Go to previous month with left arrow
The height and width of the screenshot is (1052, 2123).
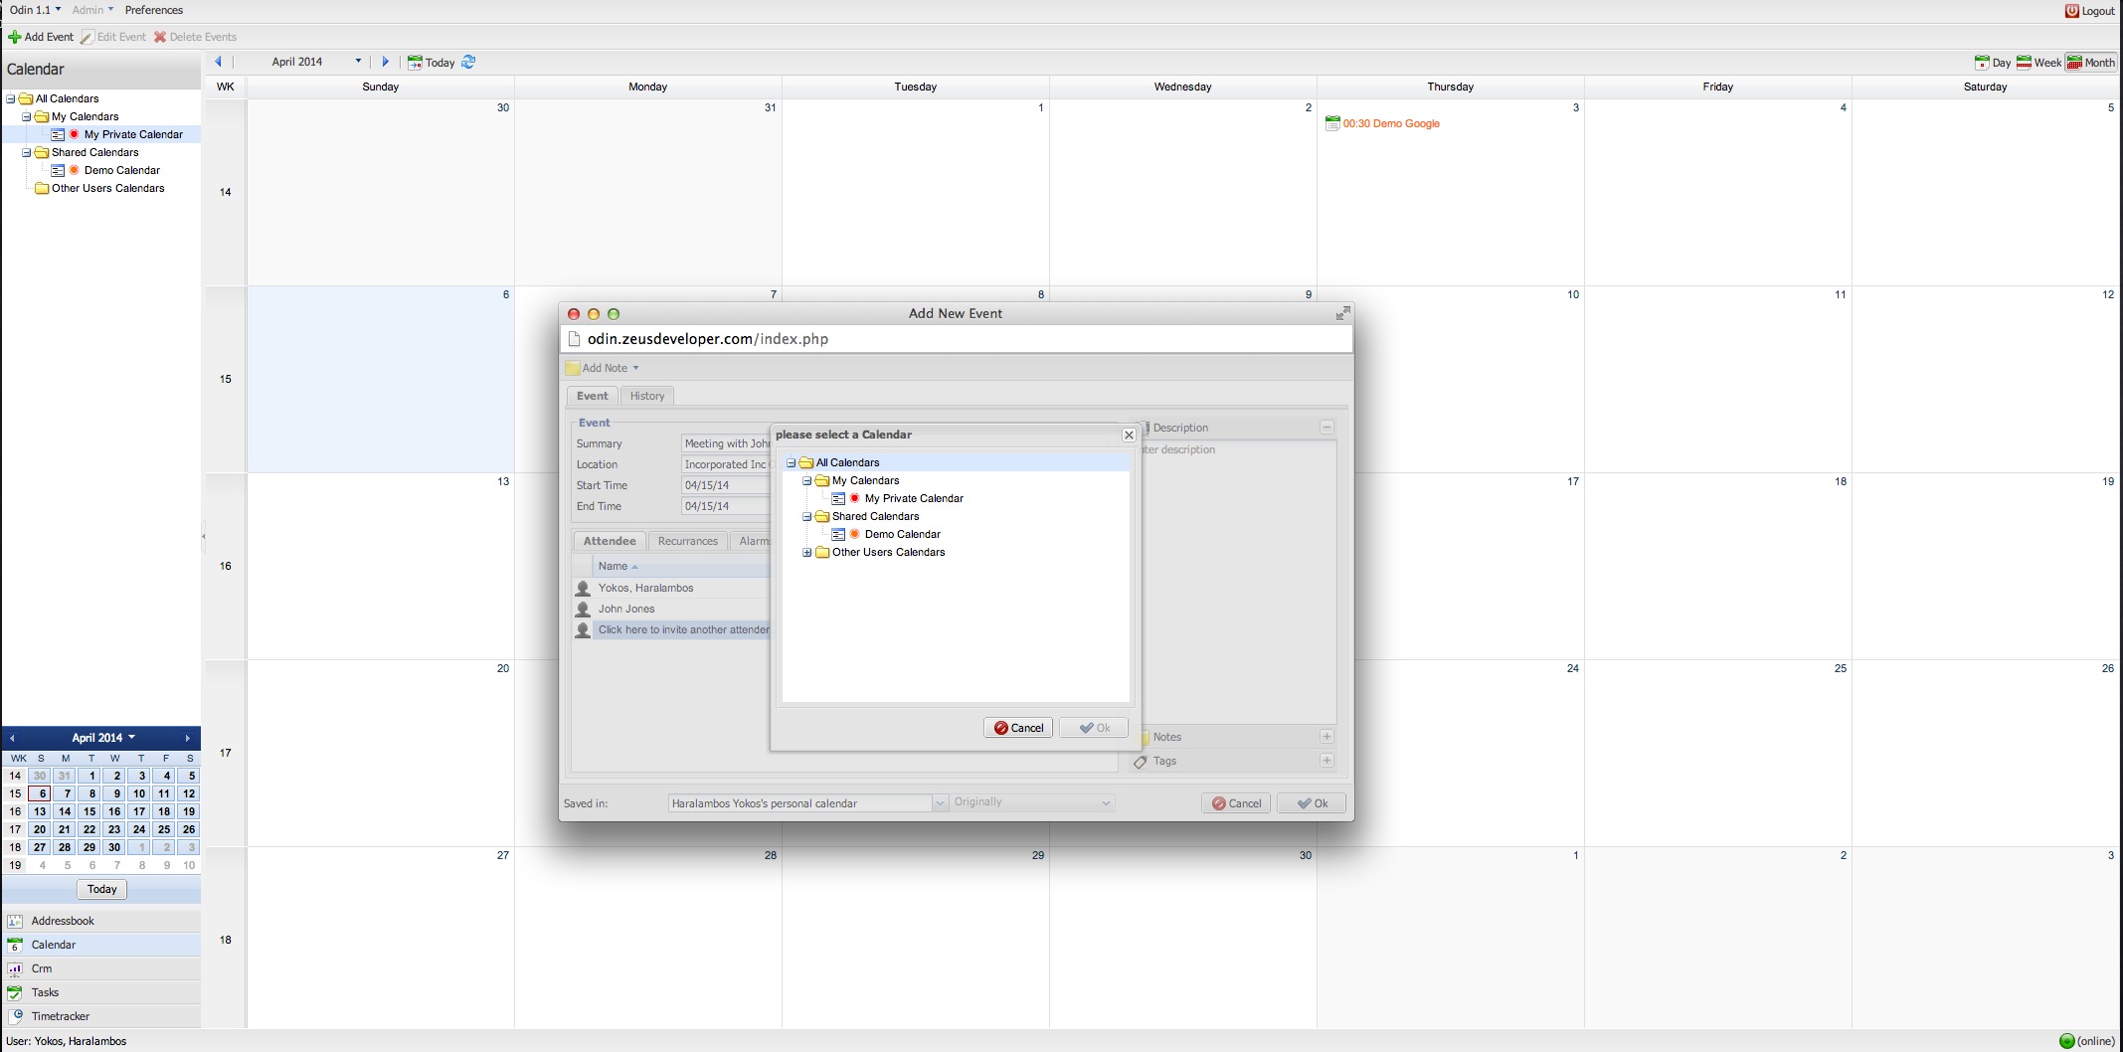click(219, 62)
